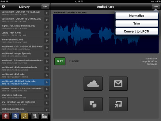Select Loopy Track 1.wav file
This screenshot has width=161, height=121.
click(x=25, y=34)
